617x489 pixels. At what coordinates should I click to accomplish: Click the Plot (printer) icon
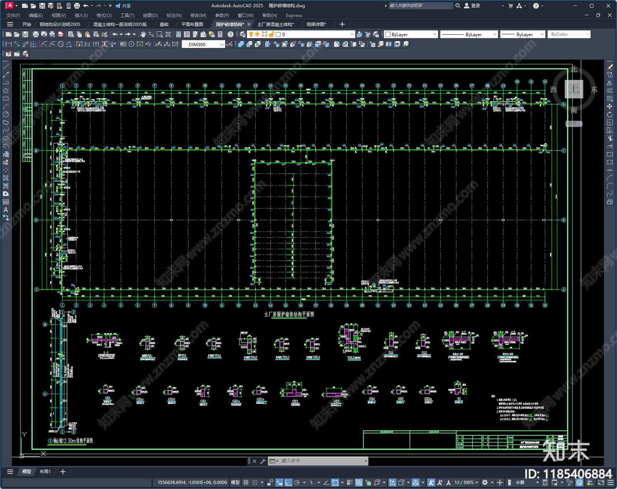point(35,34)
